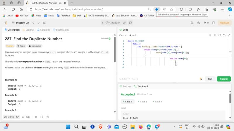Image resolution: width=234 pixels, height=131 pixels.
Task: Open the C++ language dropdown
Action: [x=123, y=35]
